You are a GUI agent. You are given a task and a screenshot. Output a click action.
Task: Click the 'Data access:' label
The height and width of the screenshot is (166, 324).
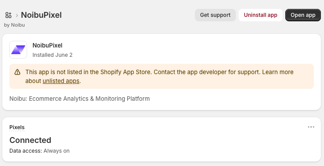click(26, 151)
